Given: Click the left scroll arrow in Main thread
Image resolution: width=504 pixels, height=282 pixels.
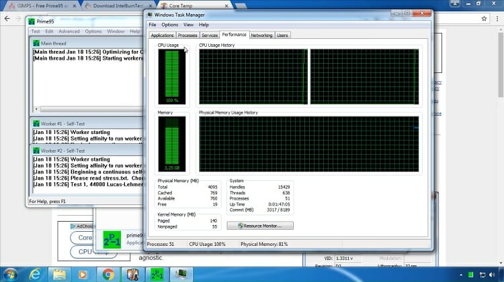Looking at the screenshot, I should [x=36, y=109].
